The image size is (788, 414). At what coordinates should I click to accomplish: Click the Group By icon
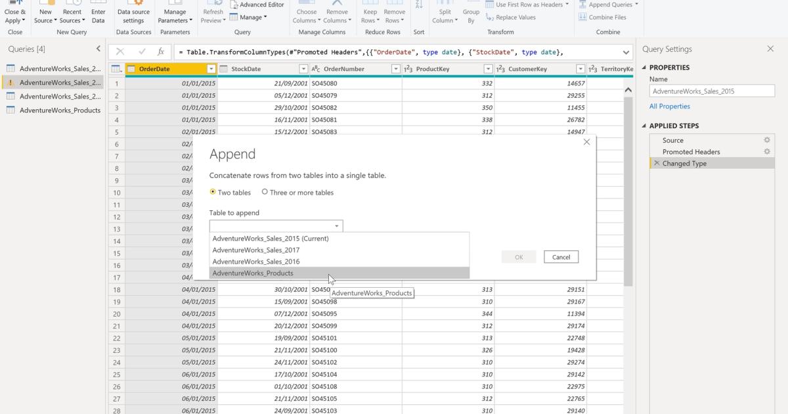[471, 12]
